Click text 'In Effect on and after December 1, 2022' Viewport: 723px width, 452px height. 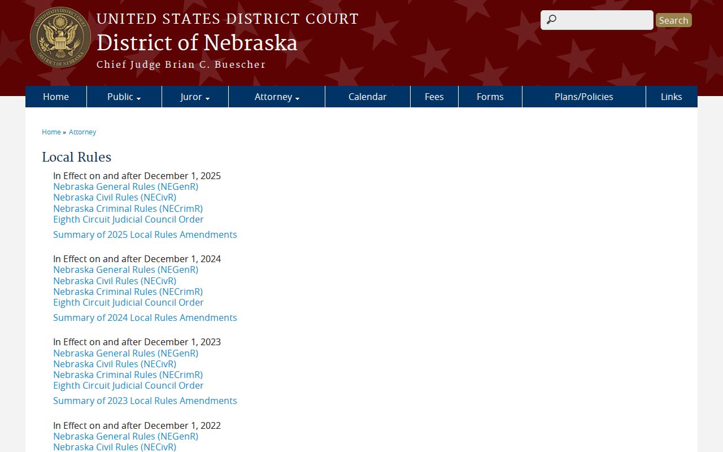coord(137,425)
